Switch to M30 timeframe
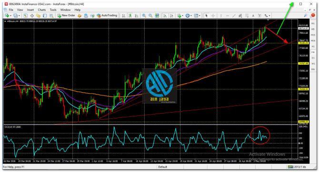 pyautogui.click(x=313, y=41)
